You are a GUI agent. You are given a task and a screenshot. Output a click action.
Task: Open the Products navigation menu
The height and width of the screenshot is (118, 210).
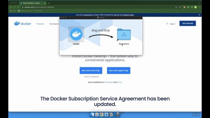click(40, 24)
